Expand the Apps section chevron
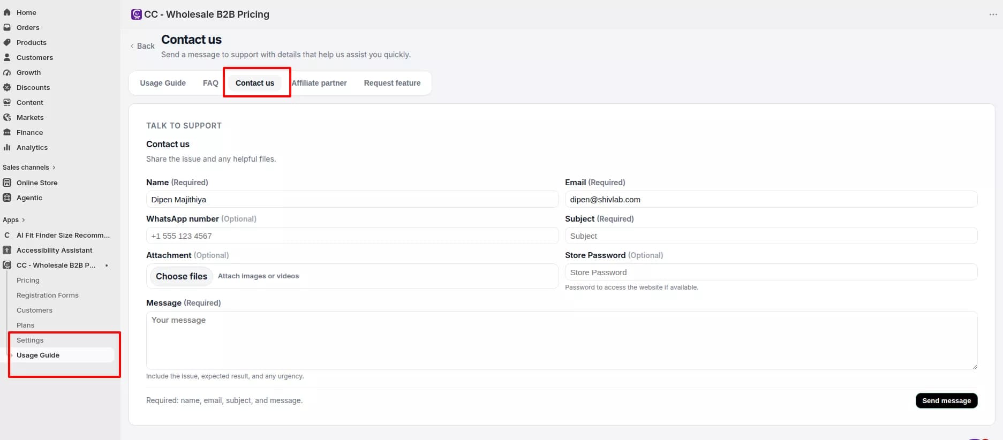This screenshot has height=440, width=1003. (23, 220)
